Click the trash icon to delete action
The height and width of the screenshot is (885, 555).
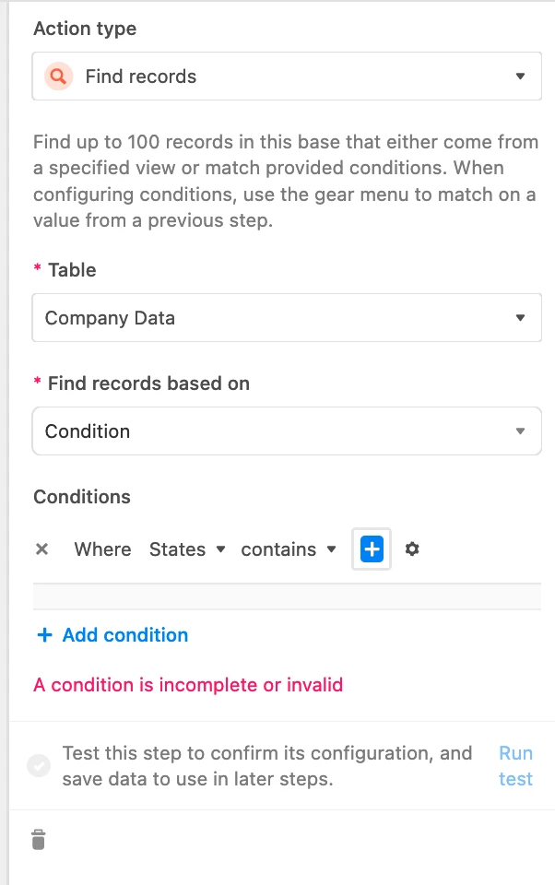tap(39, 839)
